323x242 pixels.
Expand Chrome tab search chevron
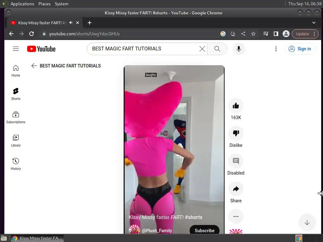tap(314, 23)
